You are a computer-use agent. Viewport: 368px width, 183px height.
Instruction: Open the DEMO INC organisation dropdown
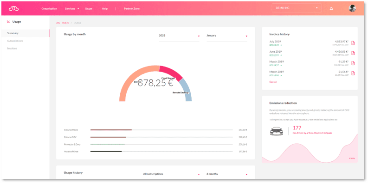[x=297, y=8]
